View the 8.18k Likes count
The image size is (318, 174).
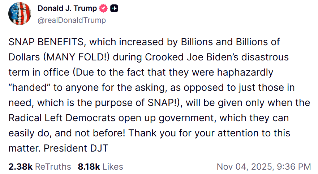(89, 167)
